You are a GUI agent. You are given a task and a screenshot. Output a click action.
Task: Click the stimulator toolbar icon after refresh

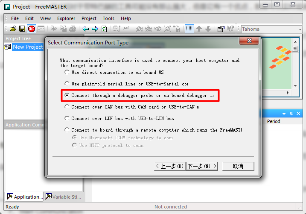coord(117,29)
